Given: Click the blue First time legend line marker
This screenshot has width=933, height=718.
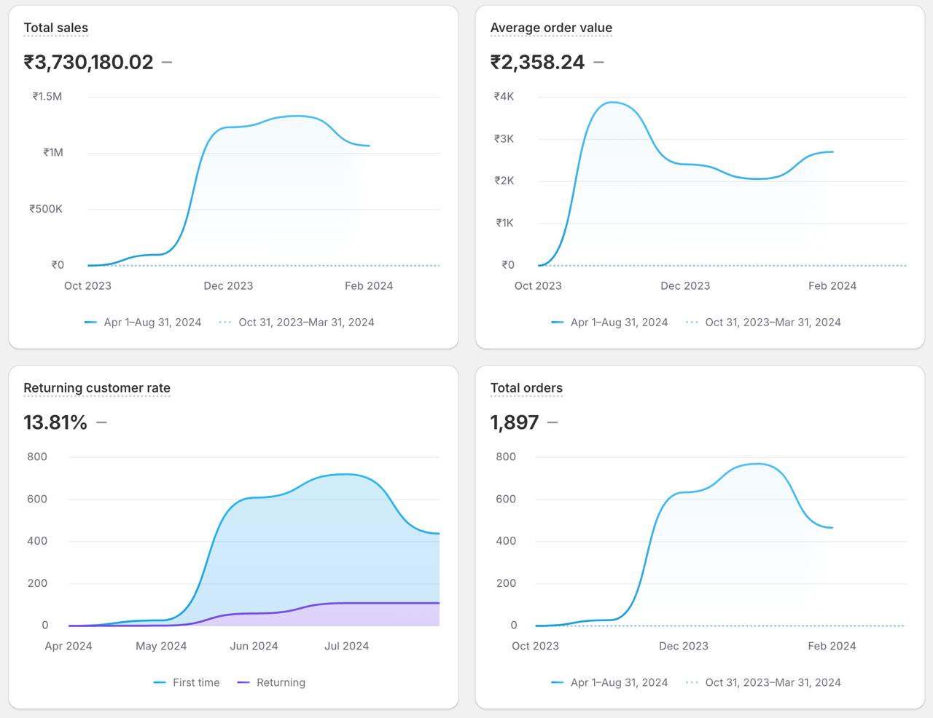Looking at the screenshot, I should point(160,683).
